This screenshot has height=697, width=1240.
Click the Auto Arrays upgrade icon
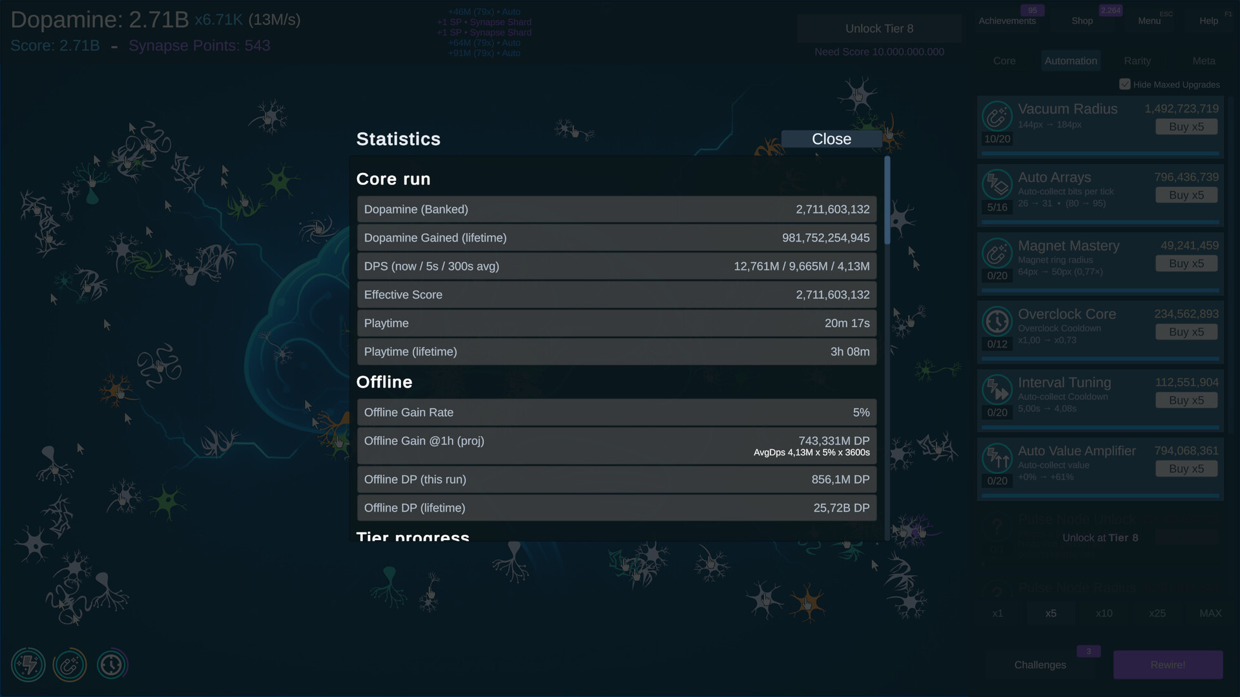point(997,185)
